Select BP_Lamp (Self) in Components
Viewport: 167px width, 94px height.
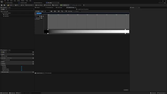pyautogui.click(x=5, y=11)
